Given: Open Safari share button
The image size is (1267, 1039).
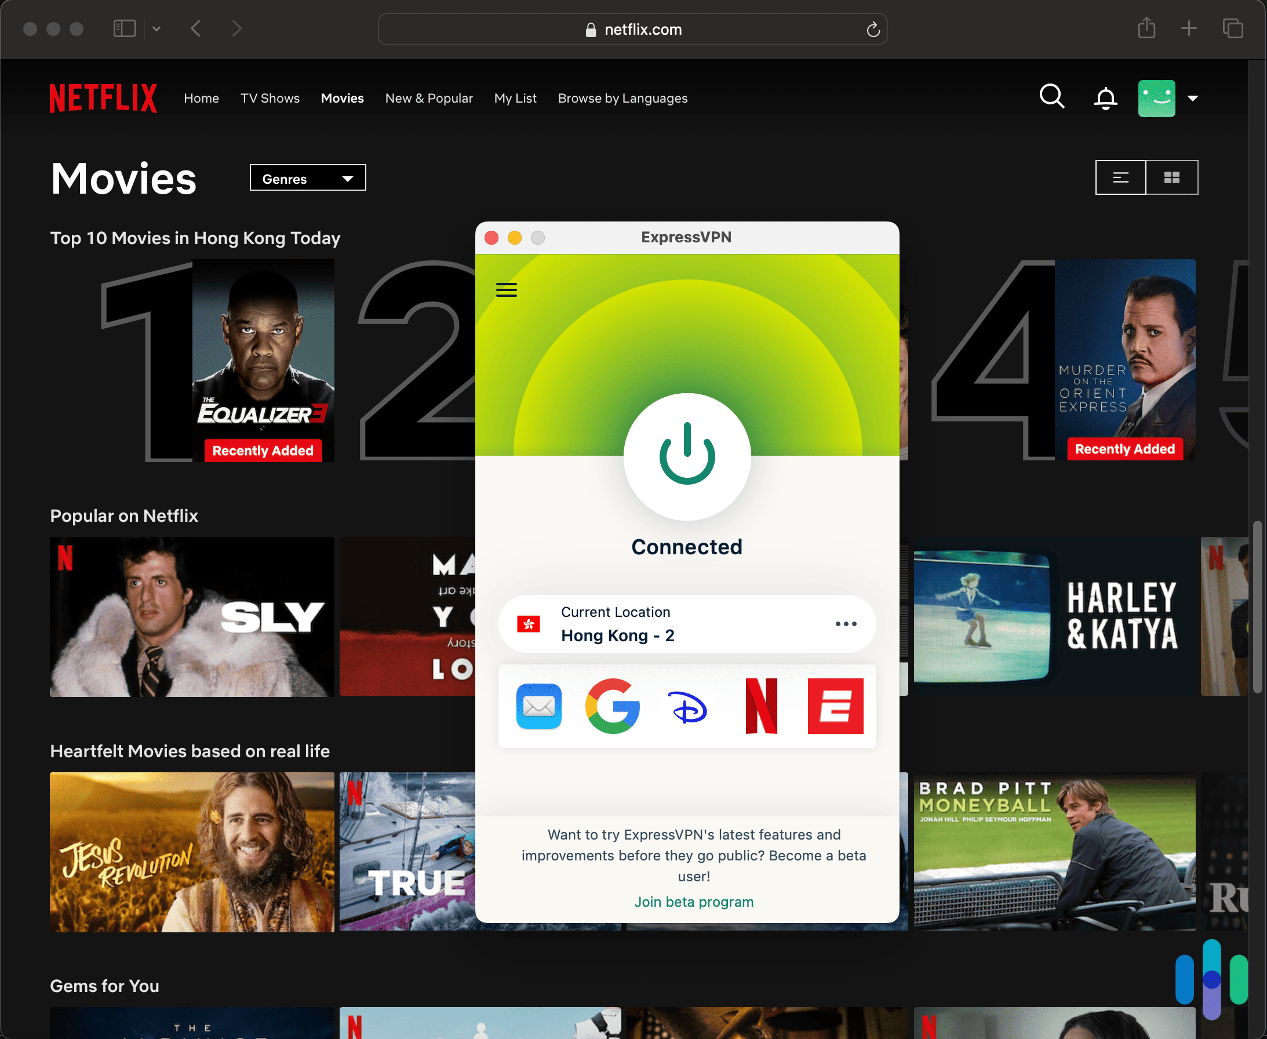Looking at the screenshot, I should [x=1146, y=28].
